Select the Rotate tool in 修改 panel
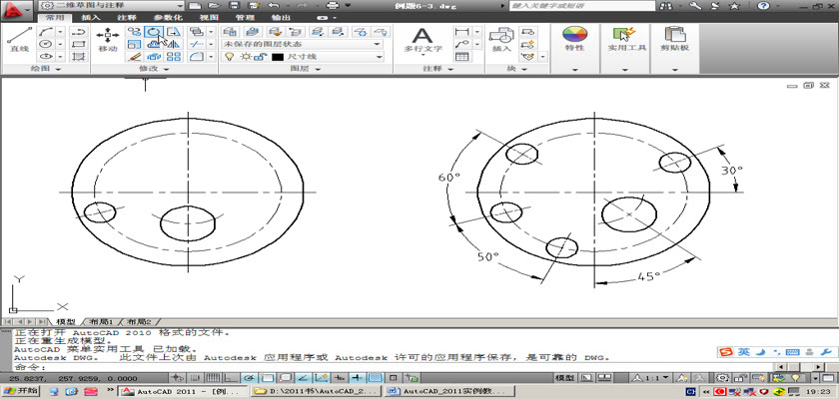 [x=154, y=32]
